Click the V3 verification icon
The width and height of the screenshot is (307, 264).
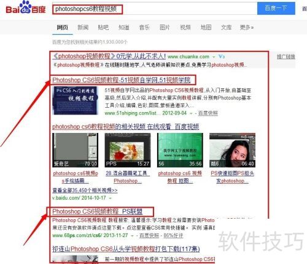point(222,56)
